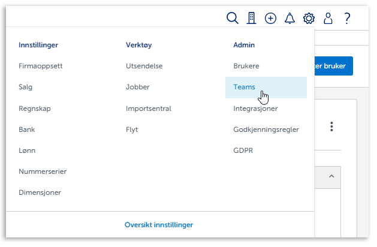Select Utsendelse under Verktøy
The image size is (377, 247).
(x=144, y=66)
